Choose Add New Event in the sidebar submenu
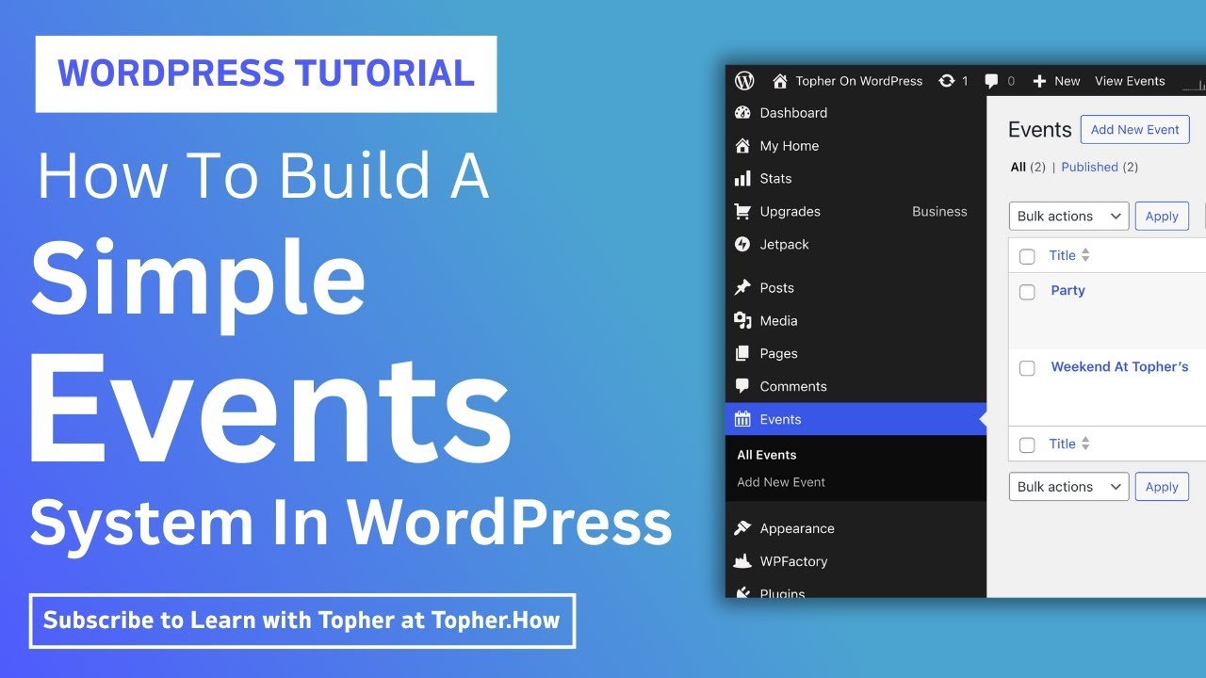Viewport: 1206px width, 678px height. tap(781, 482)
